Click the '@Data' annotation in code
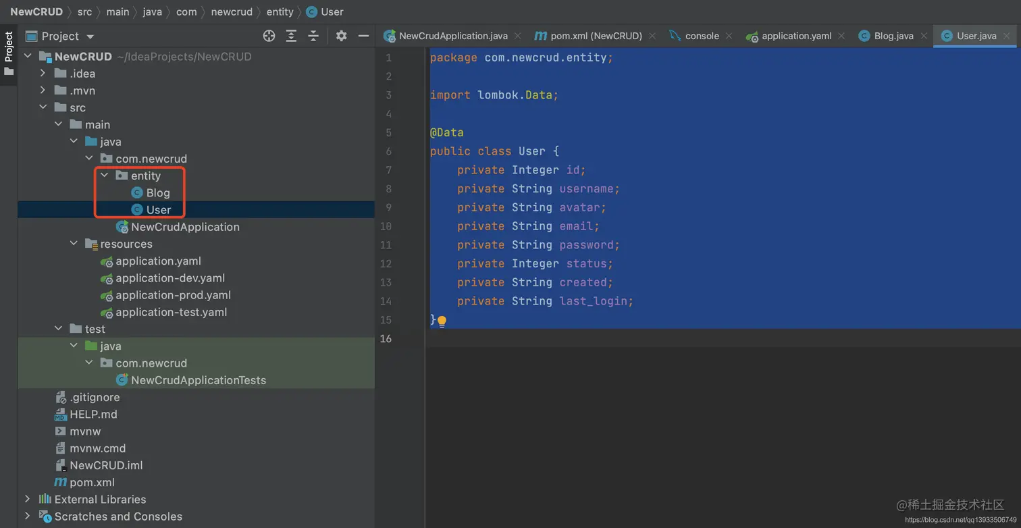 [447, 132]
